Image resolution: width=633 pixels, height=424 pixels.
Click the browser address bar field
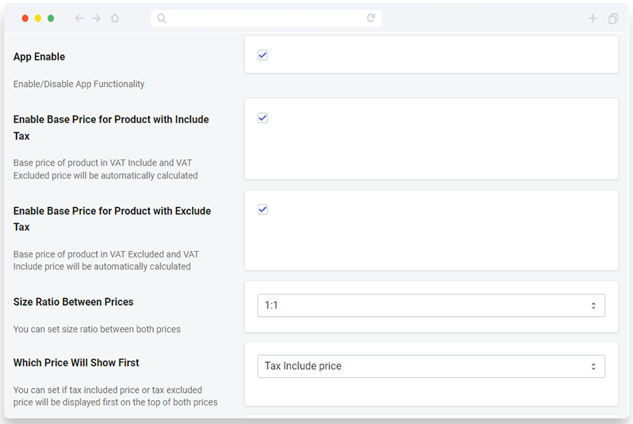pos(267,18)
